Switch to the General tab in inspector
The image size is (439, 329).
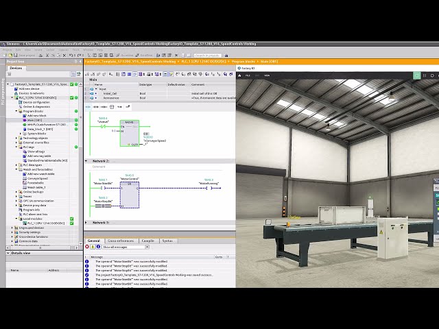(93, 241)
